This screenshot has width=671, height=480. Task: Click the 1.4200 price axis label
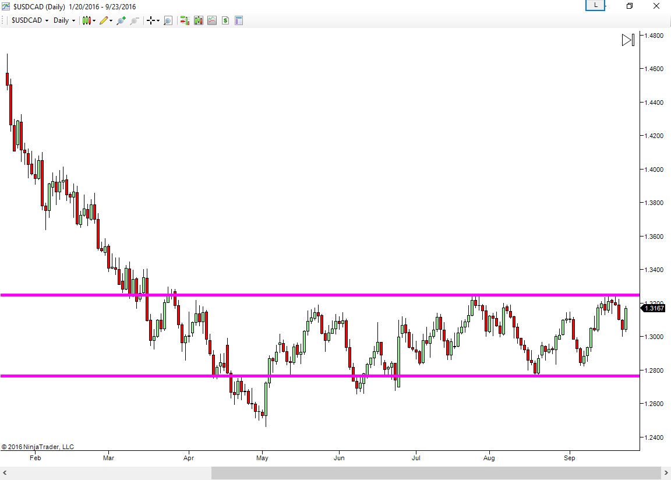(654, 136)
